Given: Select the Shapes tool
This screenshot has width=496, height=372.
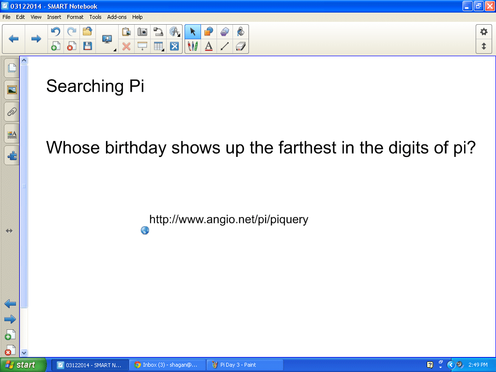Looking at the screenshot, I should point(208,31).
